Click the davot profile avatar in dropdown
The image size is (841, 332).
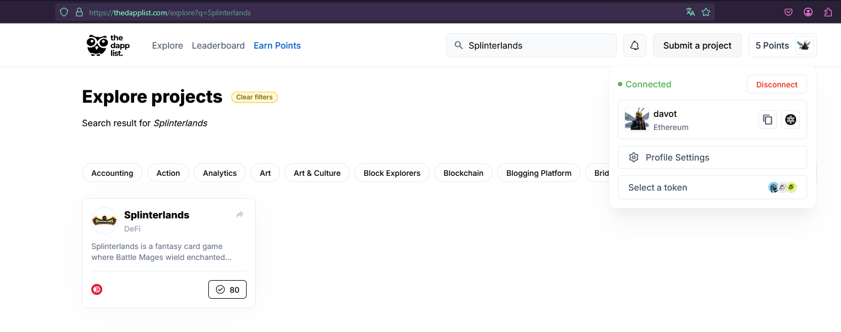(x=637, y=119)
